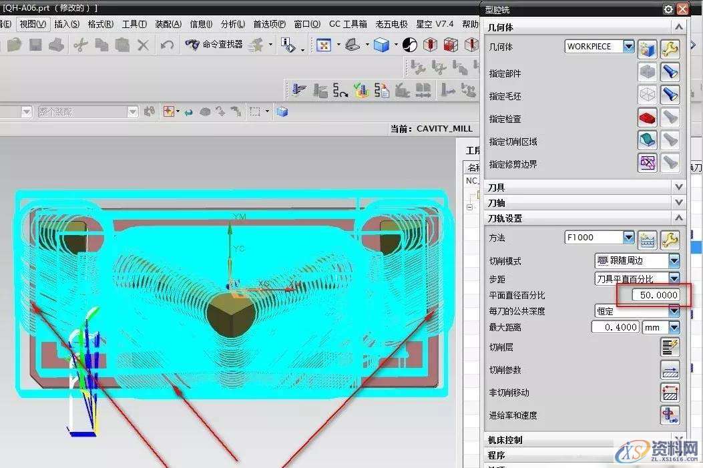Toggle display of the blank geometry

coord(670,94)
